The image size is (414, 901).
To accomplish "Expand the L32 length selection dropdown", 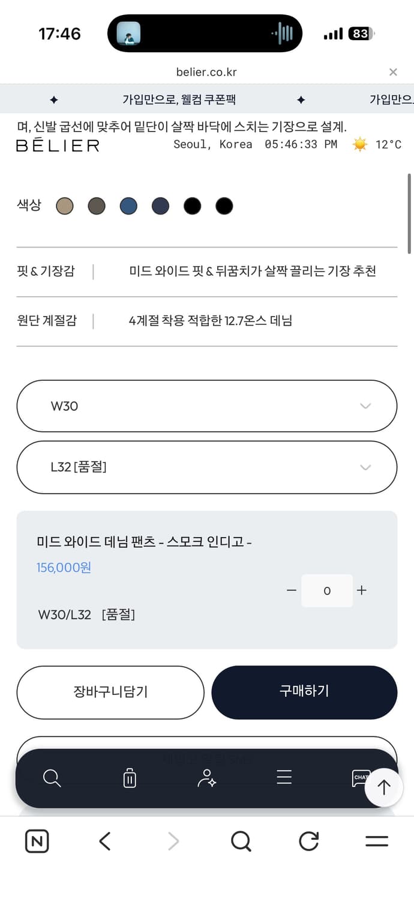I will click(x=207, y=467).
